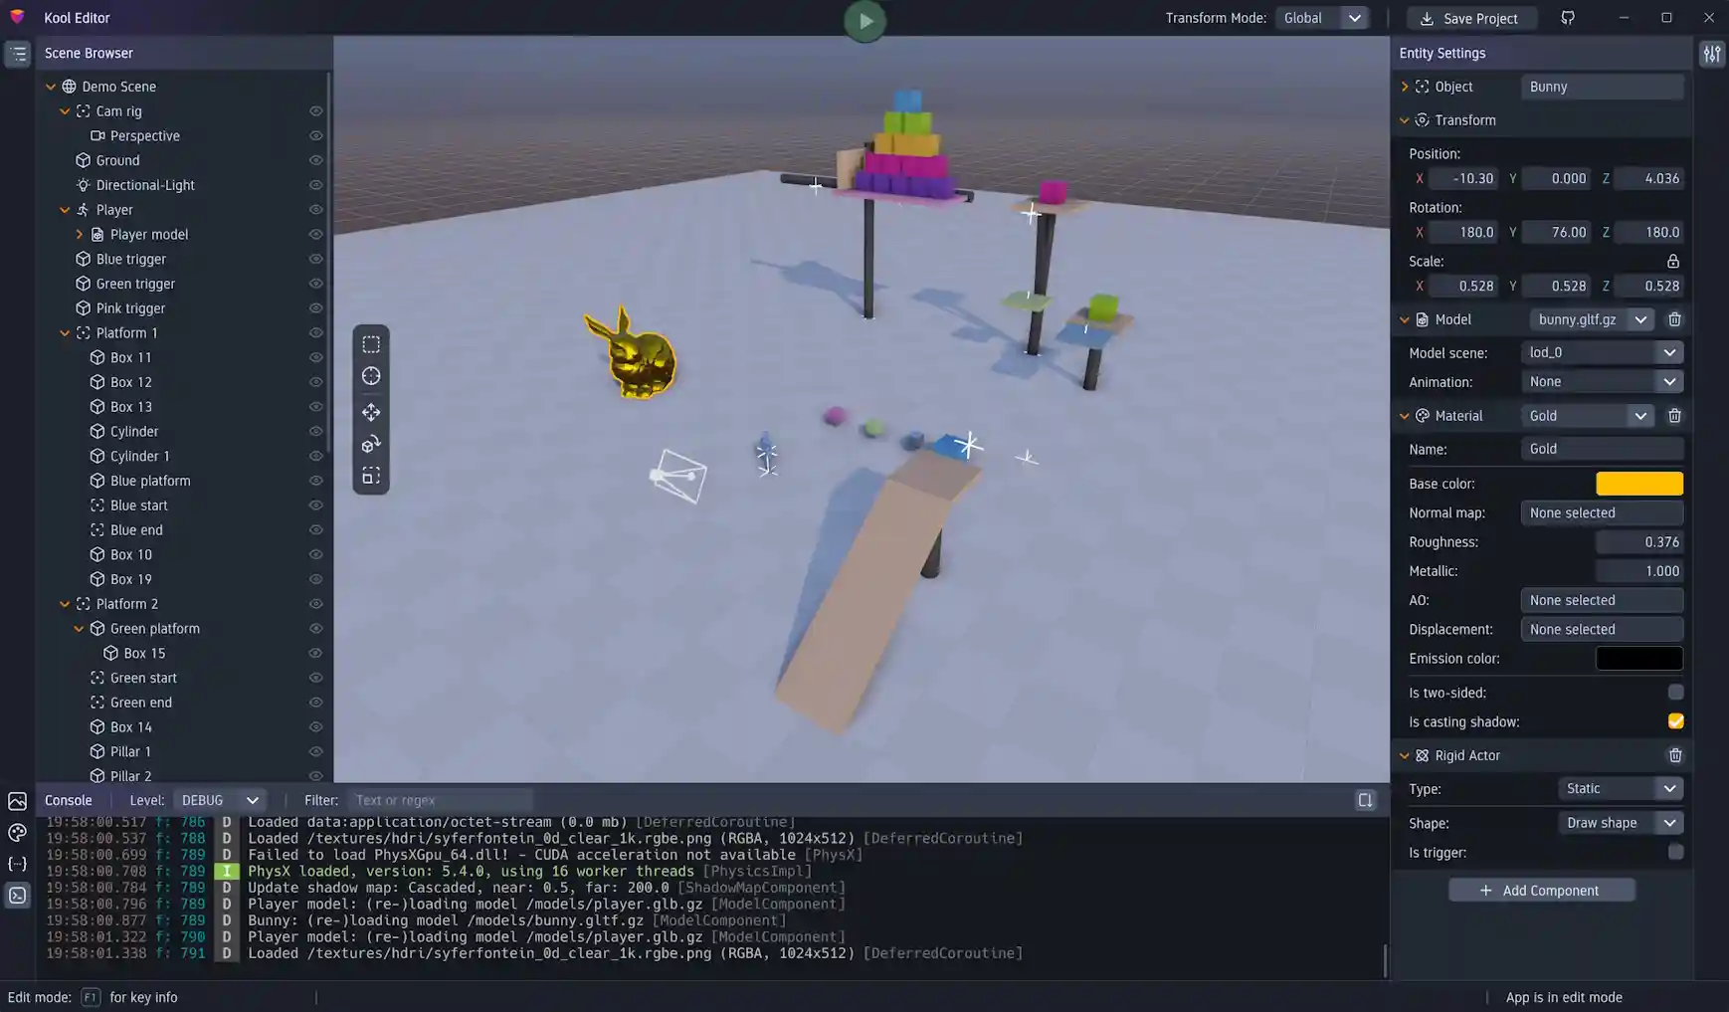Viewport: 1729px width, 1012px height.
Task: Click the Roughness value slider
Action: pyautogui.click(x=1639, y=542)
